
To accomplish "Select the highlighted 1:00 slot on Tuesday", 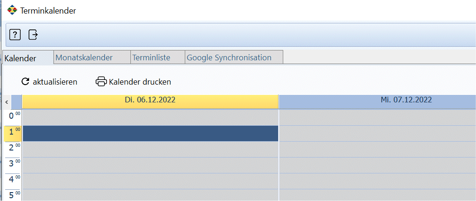I will tap(151, 134).
